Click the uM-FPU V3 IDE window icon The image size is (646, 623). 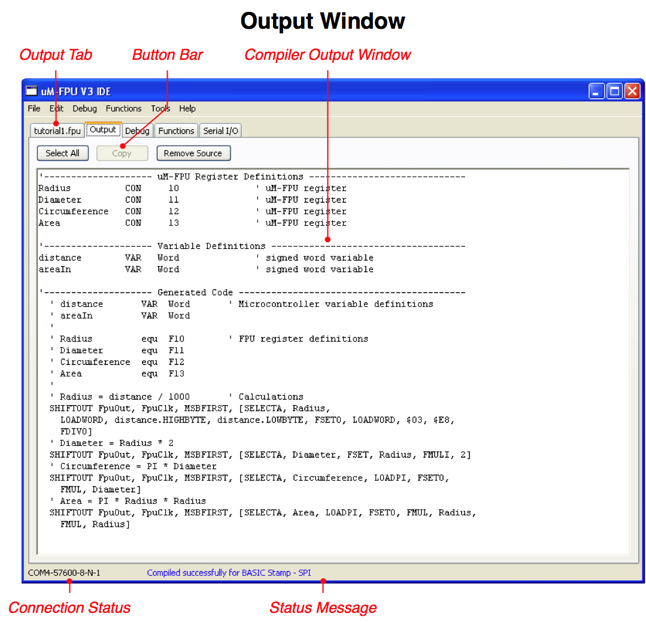point(32,90)
